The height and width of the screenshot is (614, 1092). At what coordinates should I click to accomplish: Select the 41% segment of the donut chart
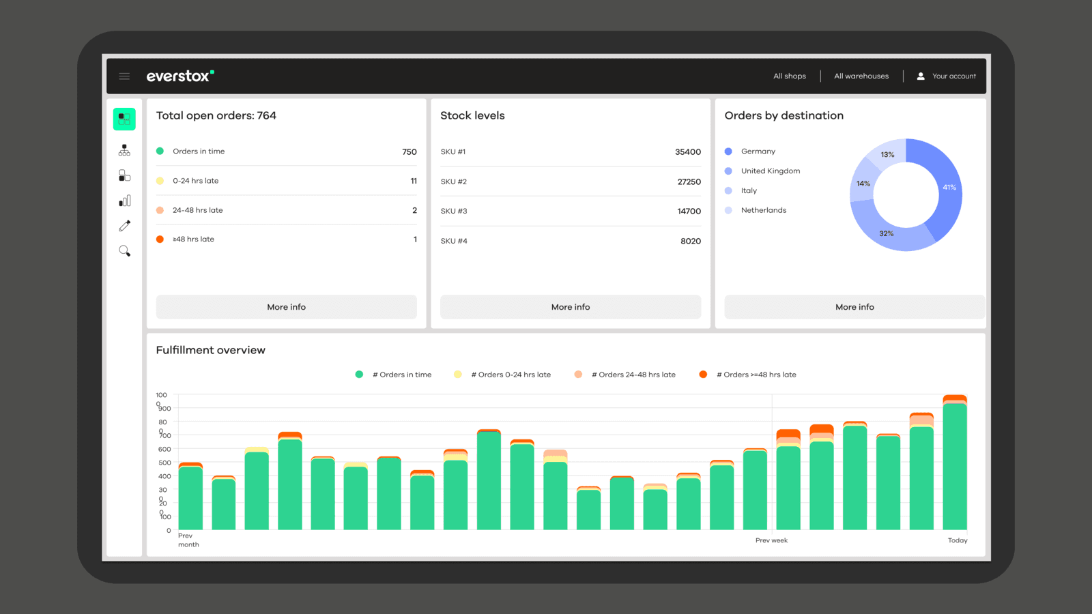[949, 187]
